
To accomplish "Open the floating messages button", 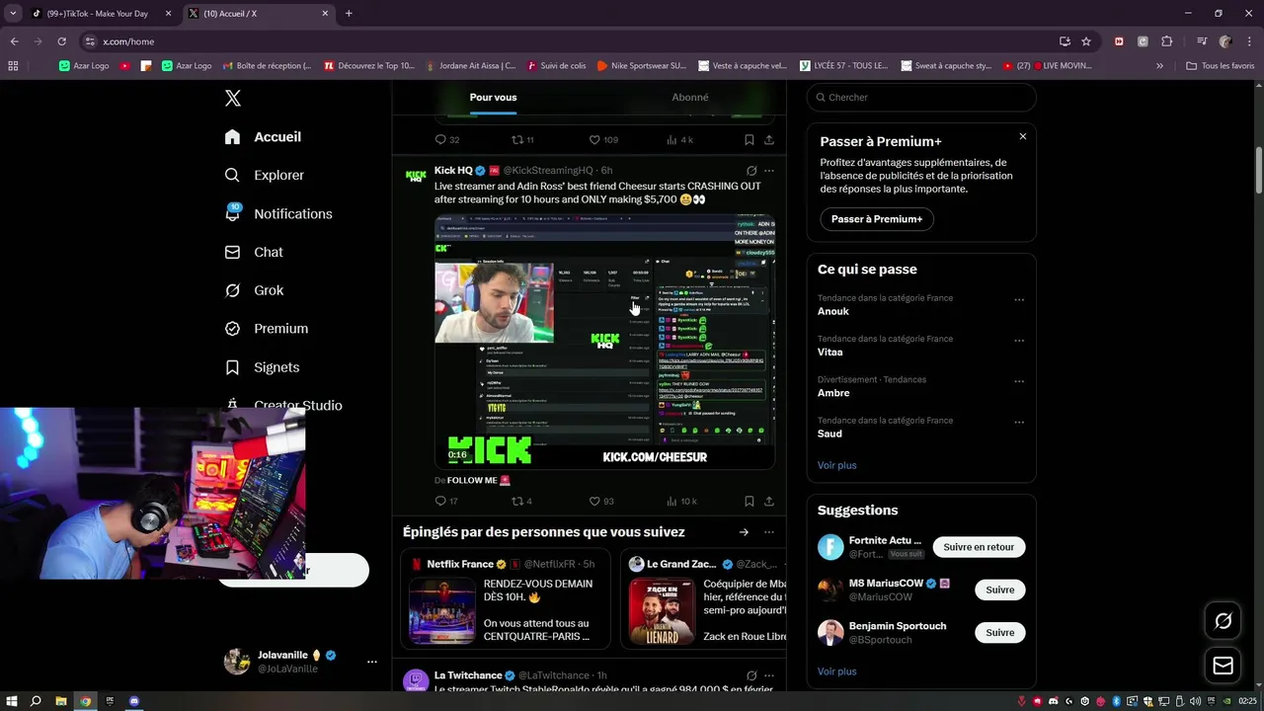I will (x=1224, y=667).
